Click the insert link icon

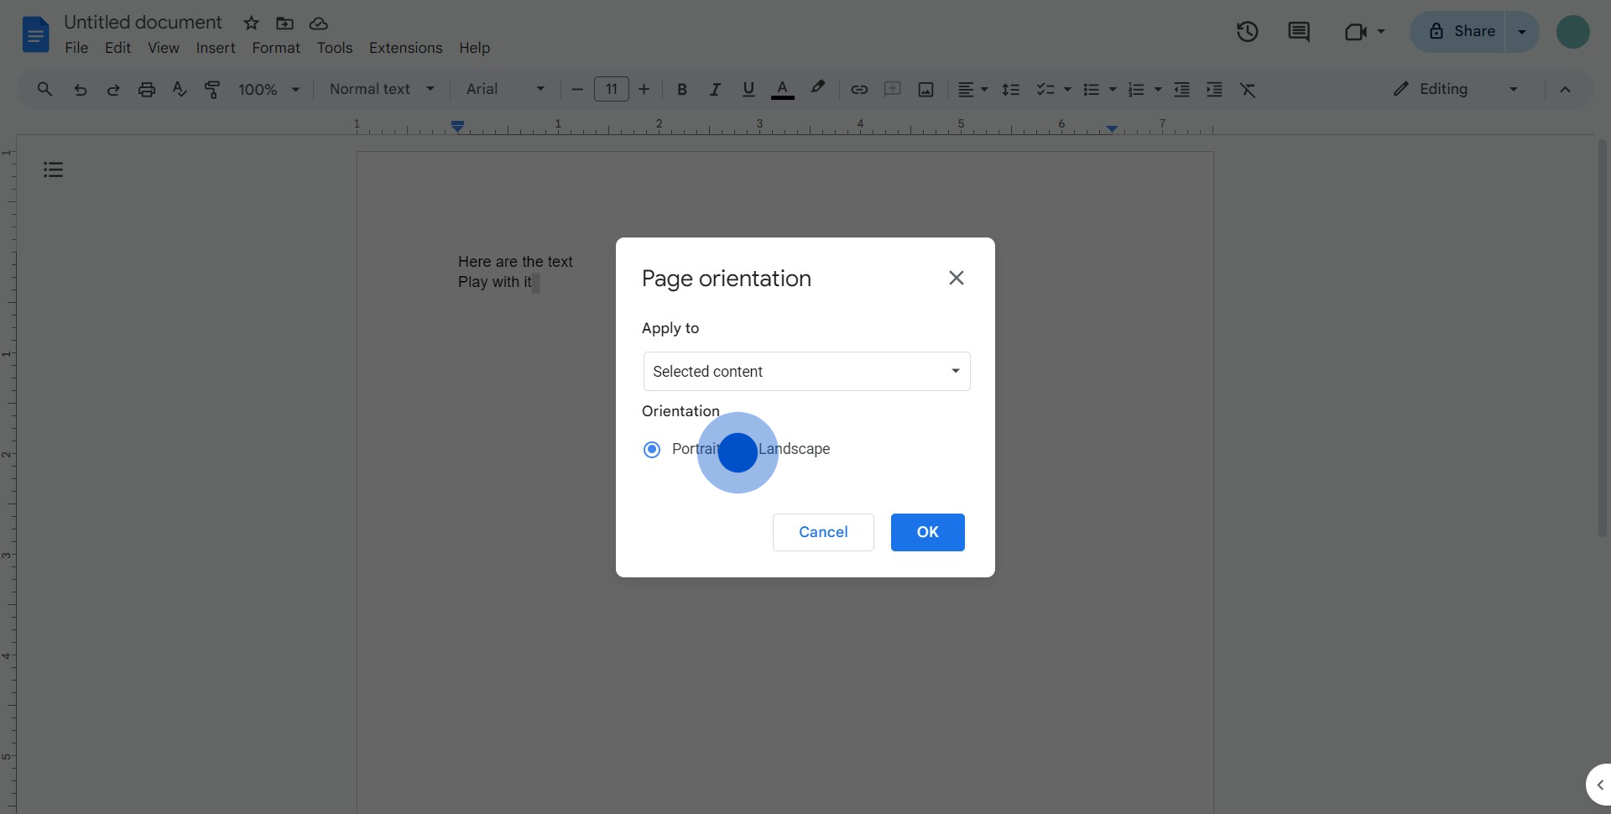point(858,90)
